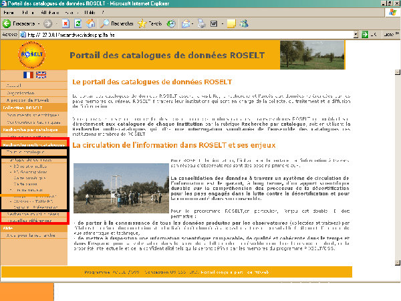Open Rechercher search magnifier icon
Viewport: 401px width, 301px height.
tap(105, 24)
